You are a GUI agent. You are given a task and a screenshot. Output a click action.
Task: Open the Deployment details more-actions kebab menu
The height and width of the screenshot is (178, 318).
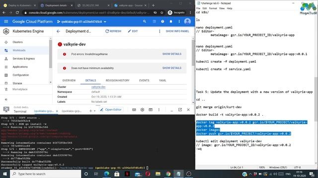(159, 31)
